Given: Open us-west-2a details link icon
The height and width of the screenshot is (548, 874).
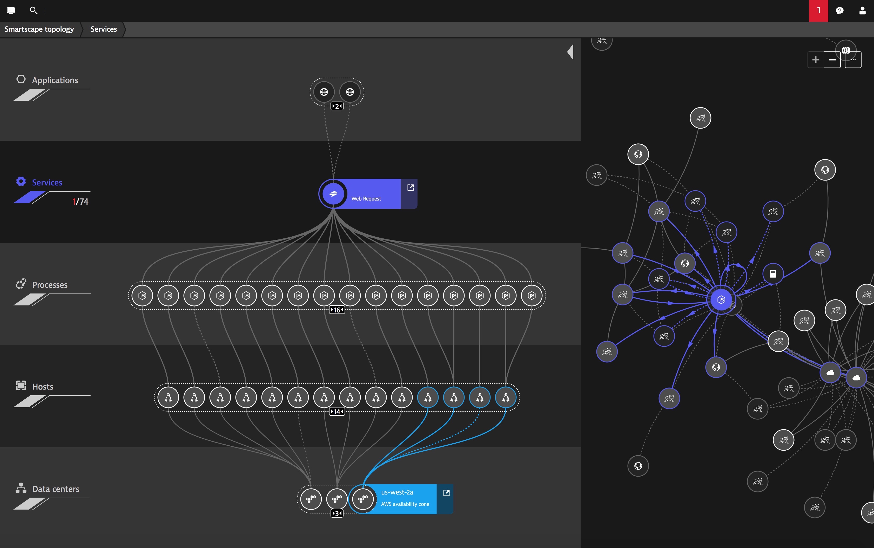Looking at the screenshot, I should [x=446, y=493].
